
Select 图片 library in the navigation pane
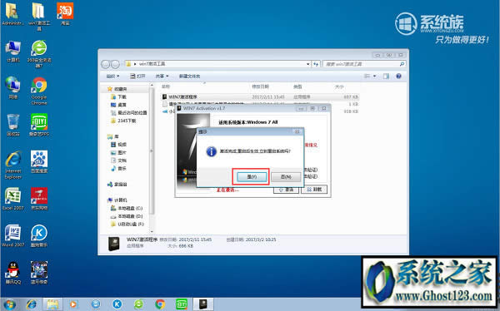(118, 152)
